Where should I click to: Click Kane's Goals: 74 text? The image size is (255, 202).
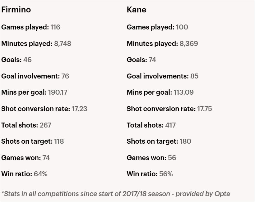(141, 60)
